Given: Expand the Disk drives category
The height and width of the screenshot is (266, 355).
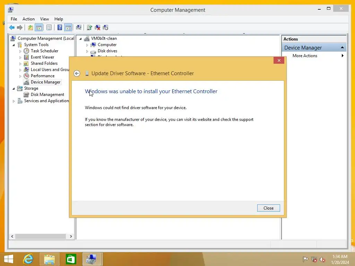Looking at the screenshot, I should point(87,51).
